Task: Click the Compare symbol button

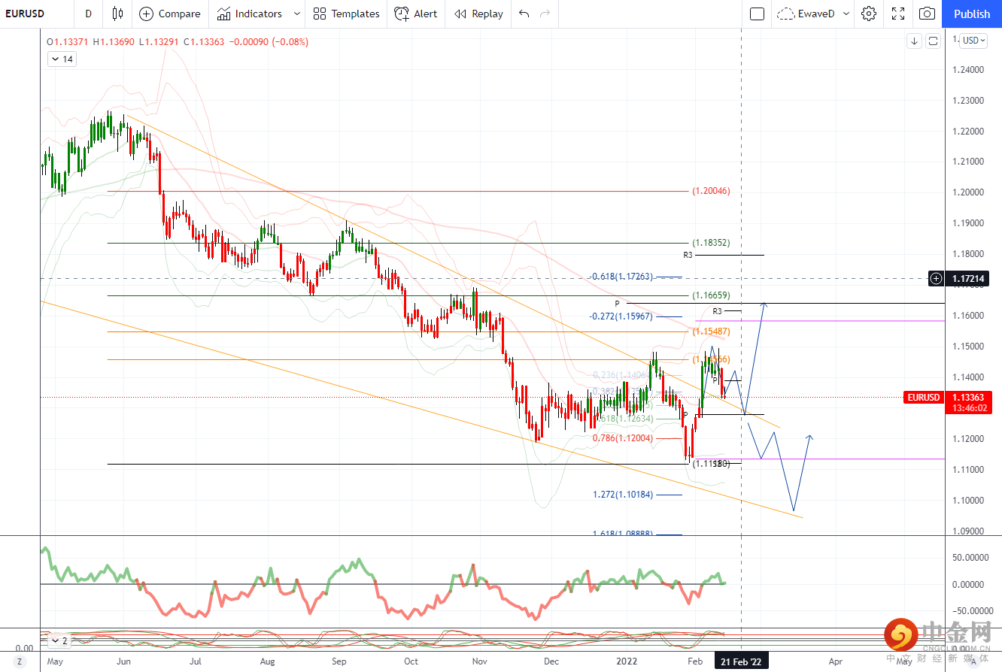Action: [170, 14]
